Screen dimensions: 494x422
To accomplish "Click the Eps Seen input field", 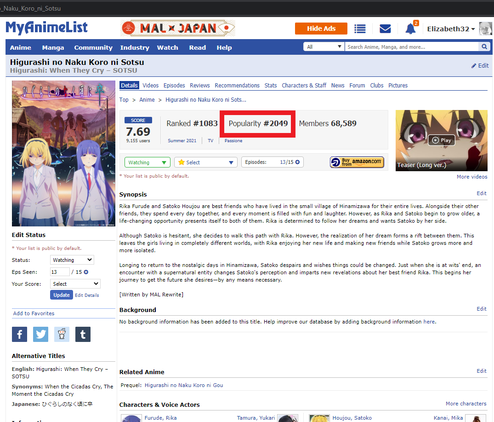I will pos(60,272).
